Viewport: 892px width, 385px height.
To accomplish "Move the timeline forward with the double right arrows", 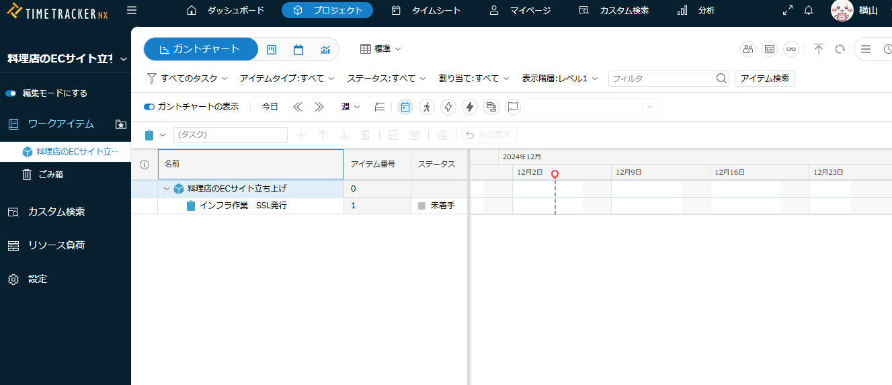I will pyautogui.click(x=319, y=107).
